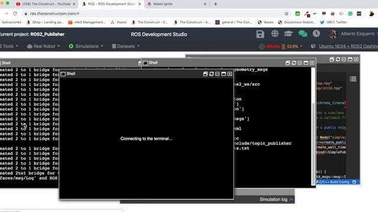This screenshot has height=212, width=378.
Task: Click the pop-out icon on code editor window
Action: (x=332, y=59)
